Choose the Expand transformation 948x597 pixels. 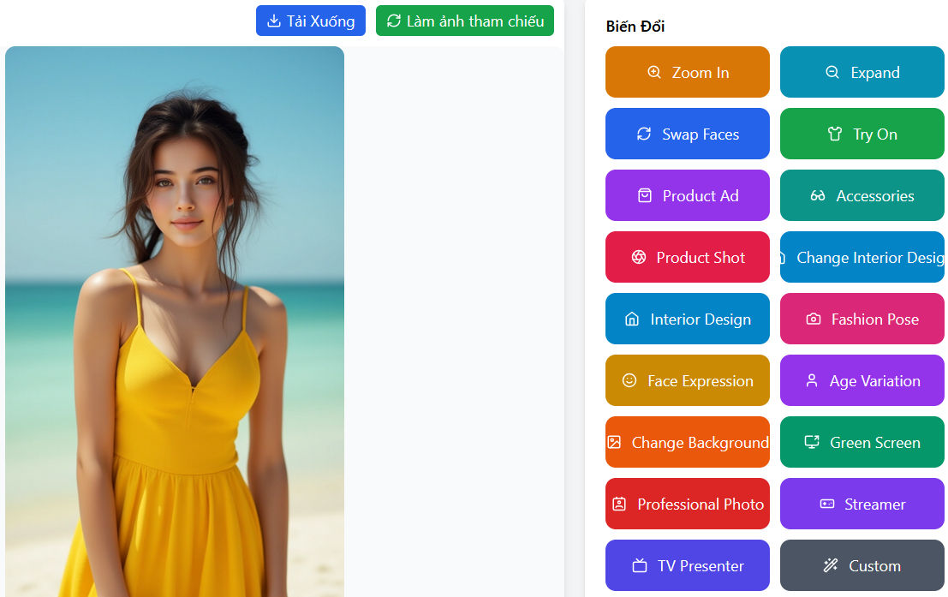pyautogui.click(x=862, y=72)
